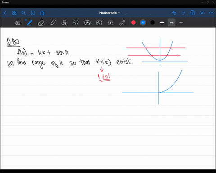The image size is (216, 173).
Task: Select the Image insert tool
Action: pyautogui.click(x=99, y=23)
